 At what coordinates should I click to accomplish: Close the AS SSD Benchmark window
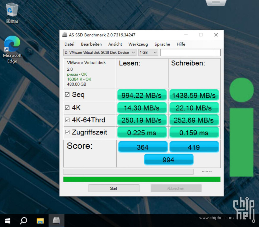[216, 35]
